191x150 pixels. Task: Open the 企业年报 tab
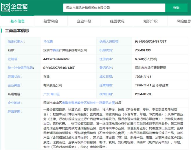pos(84,21)
